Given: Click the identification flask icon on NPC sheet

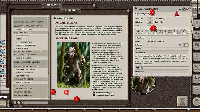Looking at the screenshot, I should click(180, 9).
